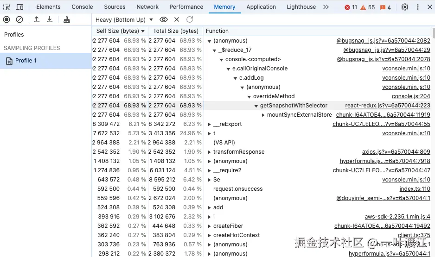435x257 pixels.
Task: Expand createFiber row
Action: pos(210,226)
